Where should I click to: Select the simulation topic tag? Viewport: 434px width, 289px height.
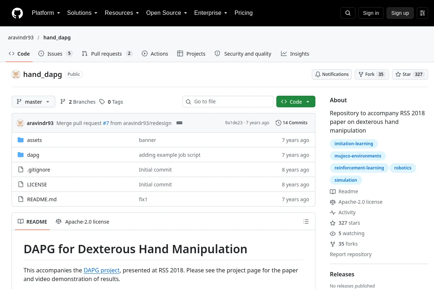click(346, 180)
